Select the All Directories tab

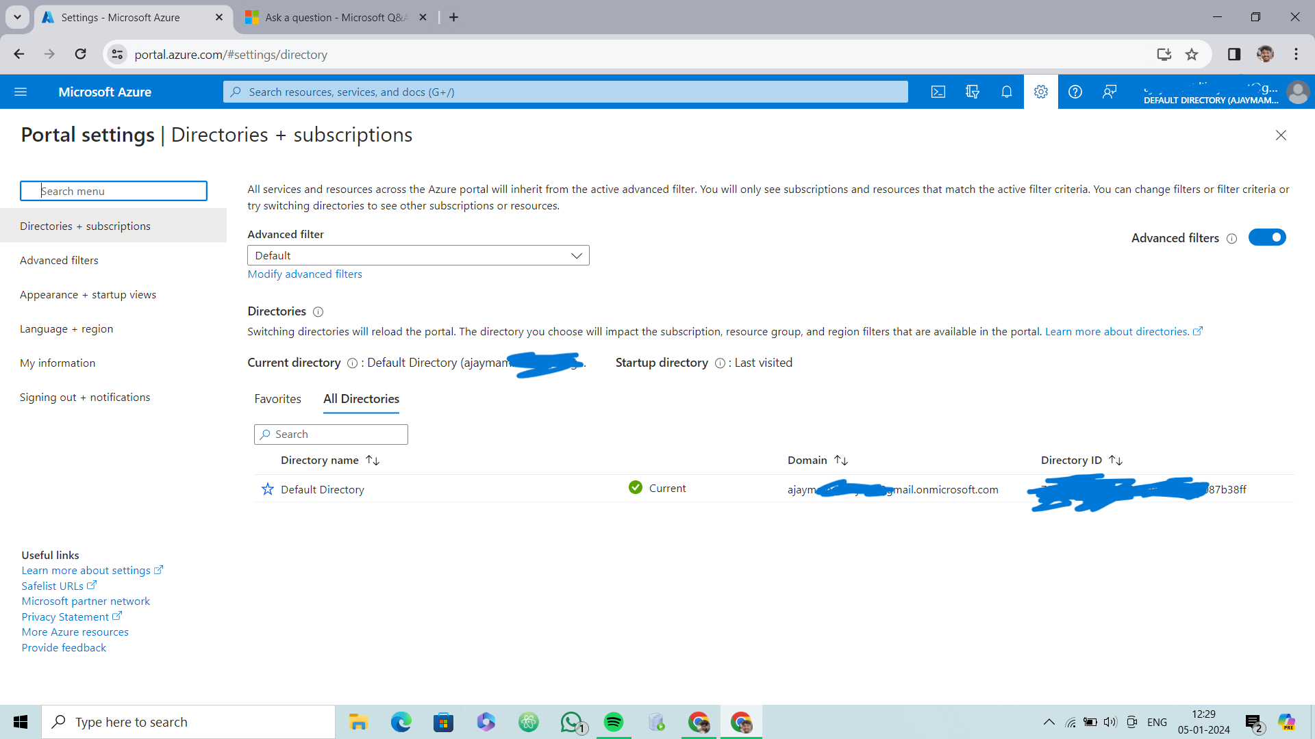click(x=361, y=399)
